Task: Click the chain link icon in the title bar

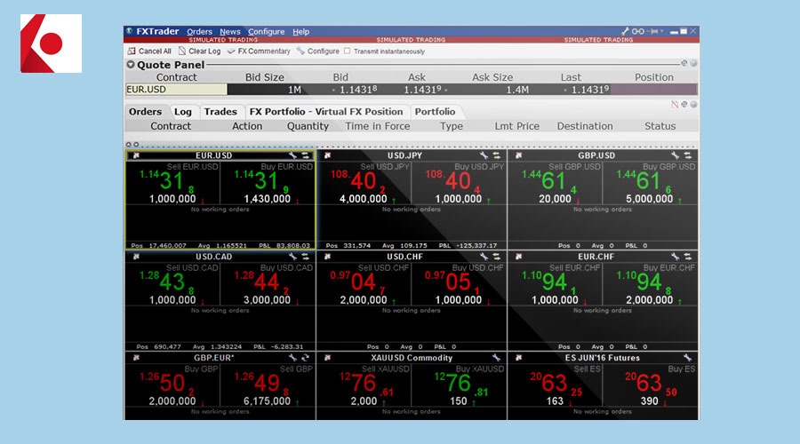Action: coord(637,31)
